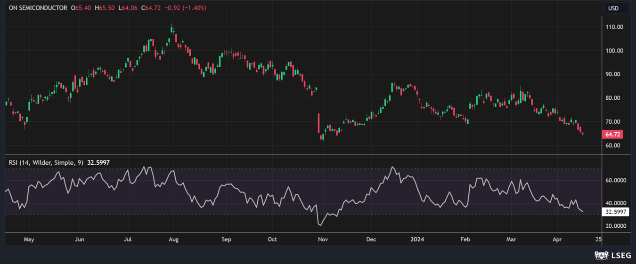This screenshot has width=636, height=264.
Task: Click the 32.5997 RSI value tag on axis
Action: [616, 212]
